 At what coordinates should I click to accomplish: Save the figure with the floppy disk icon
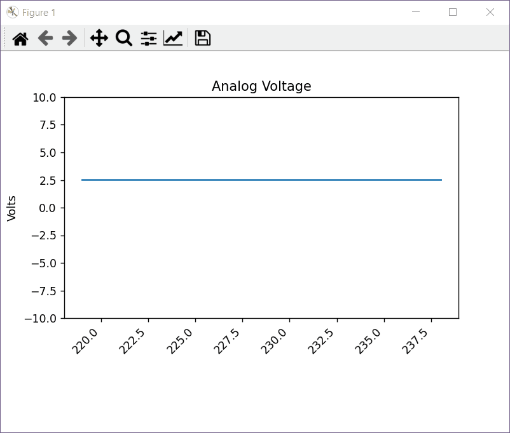click(x=202, y=39)
